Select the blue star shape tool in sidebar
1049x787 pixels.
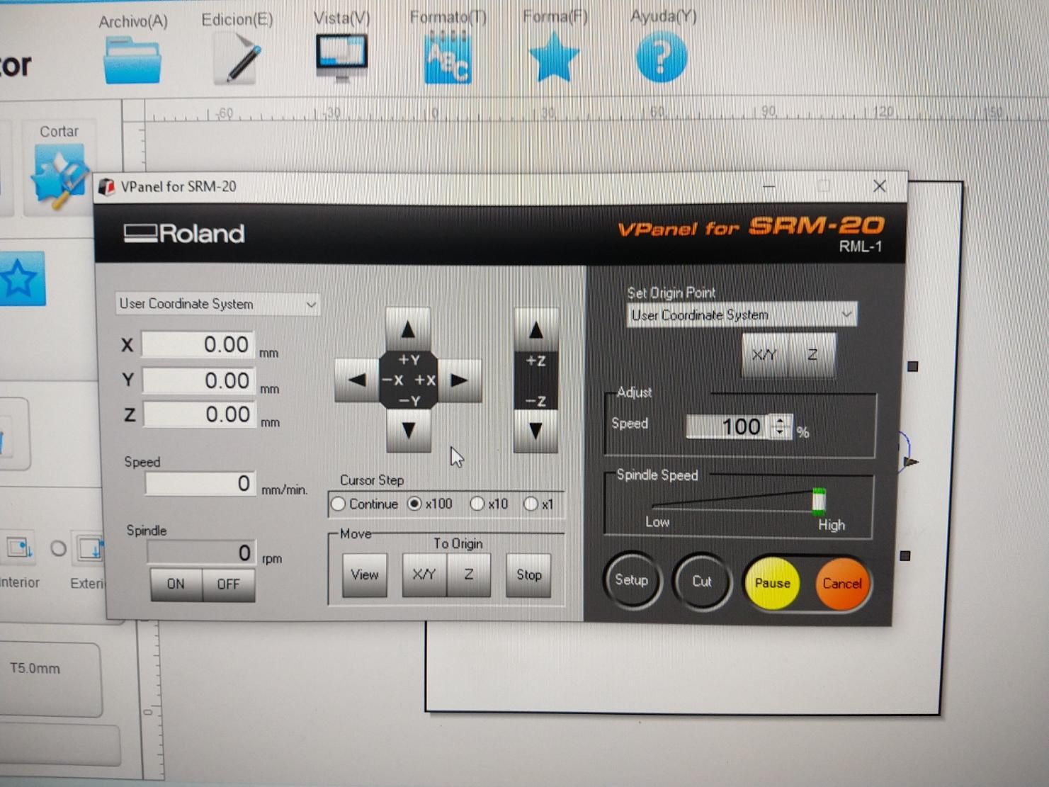21,279
